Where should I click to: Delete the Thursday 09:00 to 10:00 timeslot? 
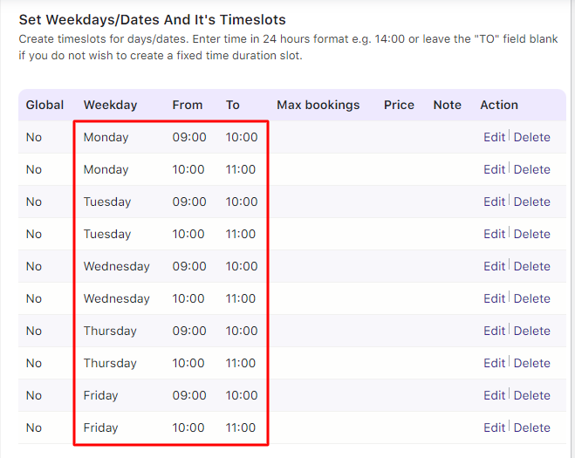click(x=531, y=331)
